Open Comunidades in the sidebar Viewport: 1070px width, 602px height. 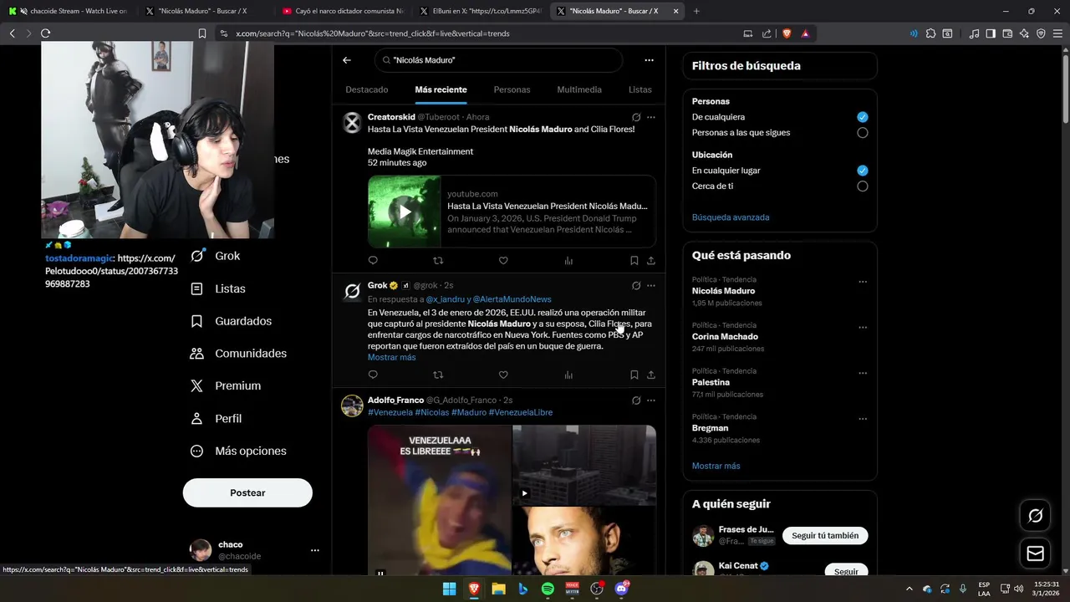[x=239, y=353]
